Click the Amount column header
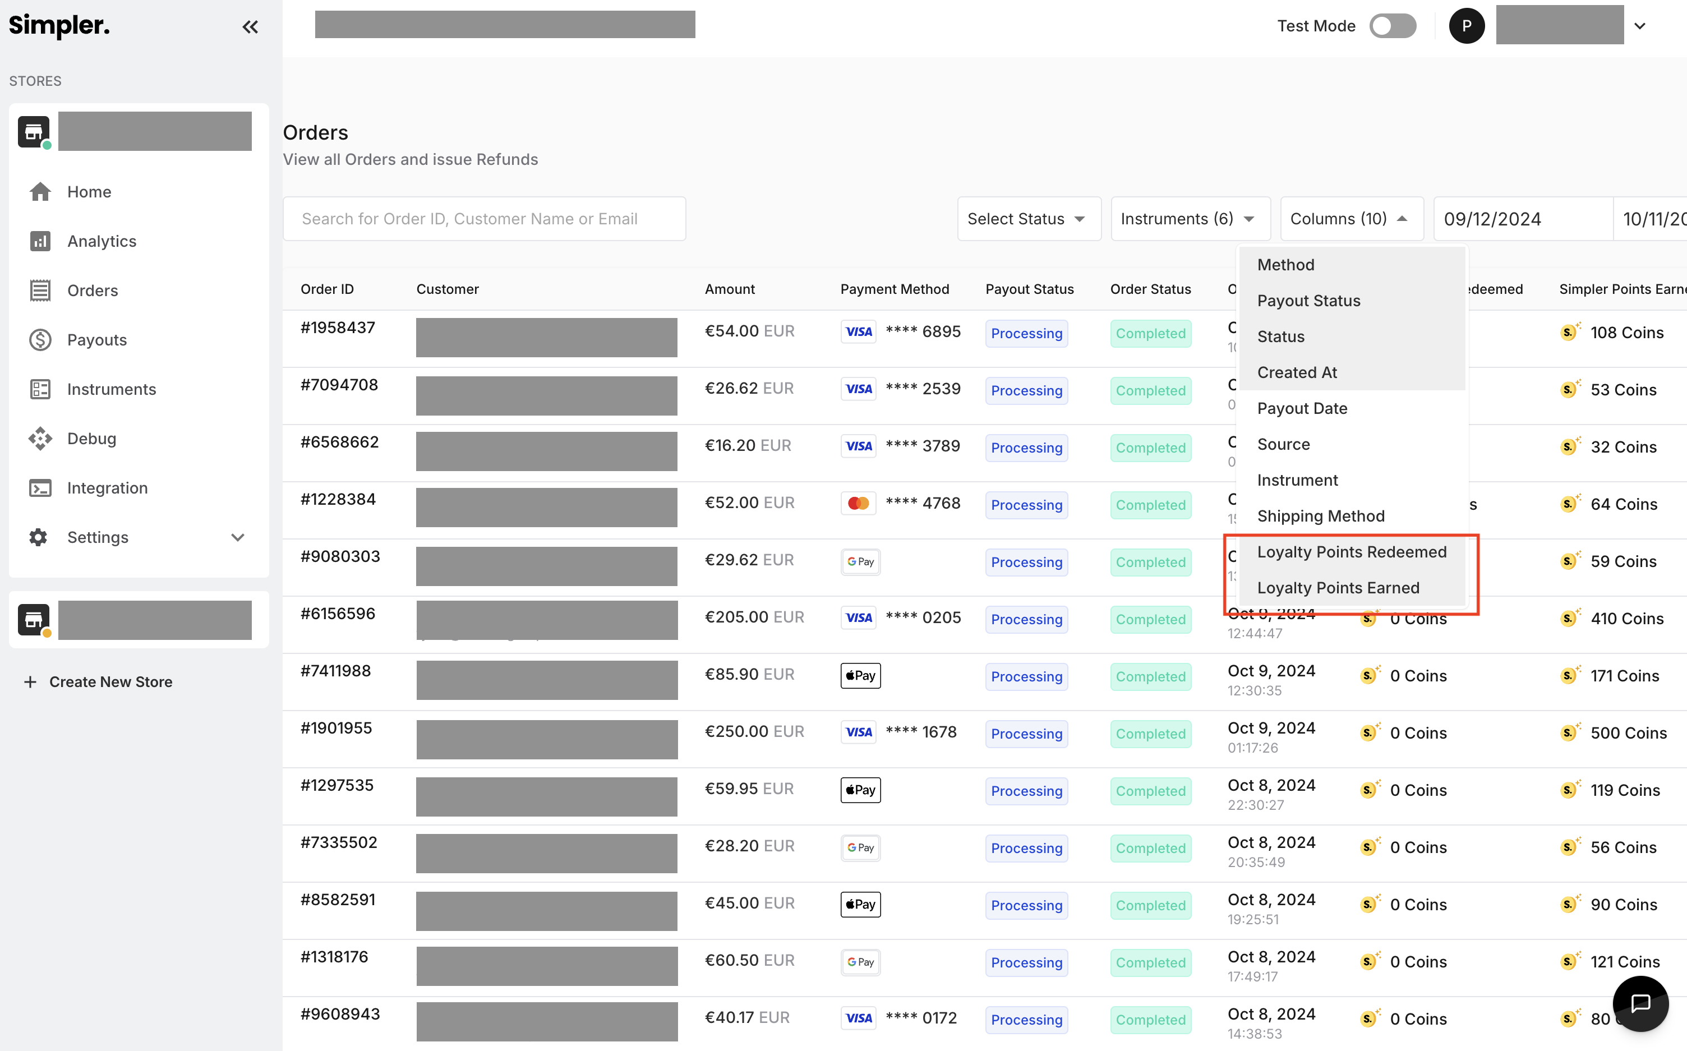Screen dimensions: 1687x1051 pyautogui.click(x=730, y=288)
